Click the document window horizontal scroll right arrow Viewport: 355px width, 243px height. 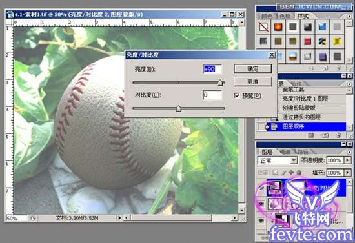click(235, 218)
